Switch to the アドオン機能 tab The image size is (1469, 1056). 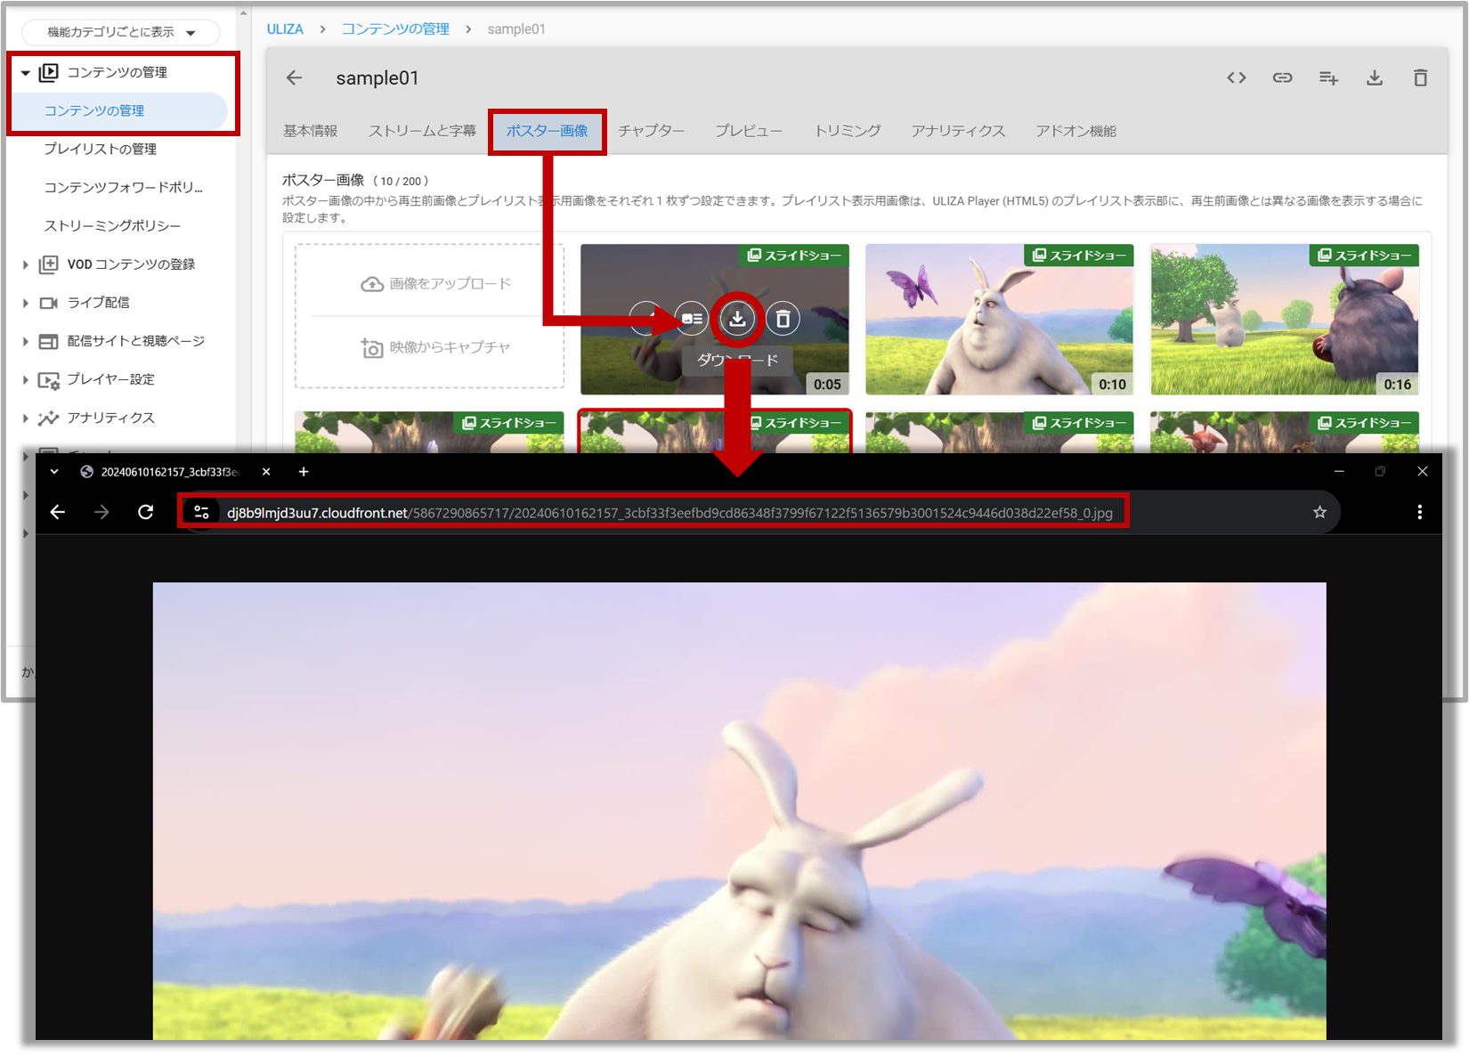[x=1075, y=131]
